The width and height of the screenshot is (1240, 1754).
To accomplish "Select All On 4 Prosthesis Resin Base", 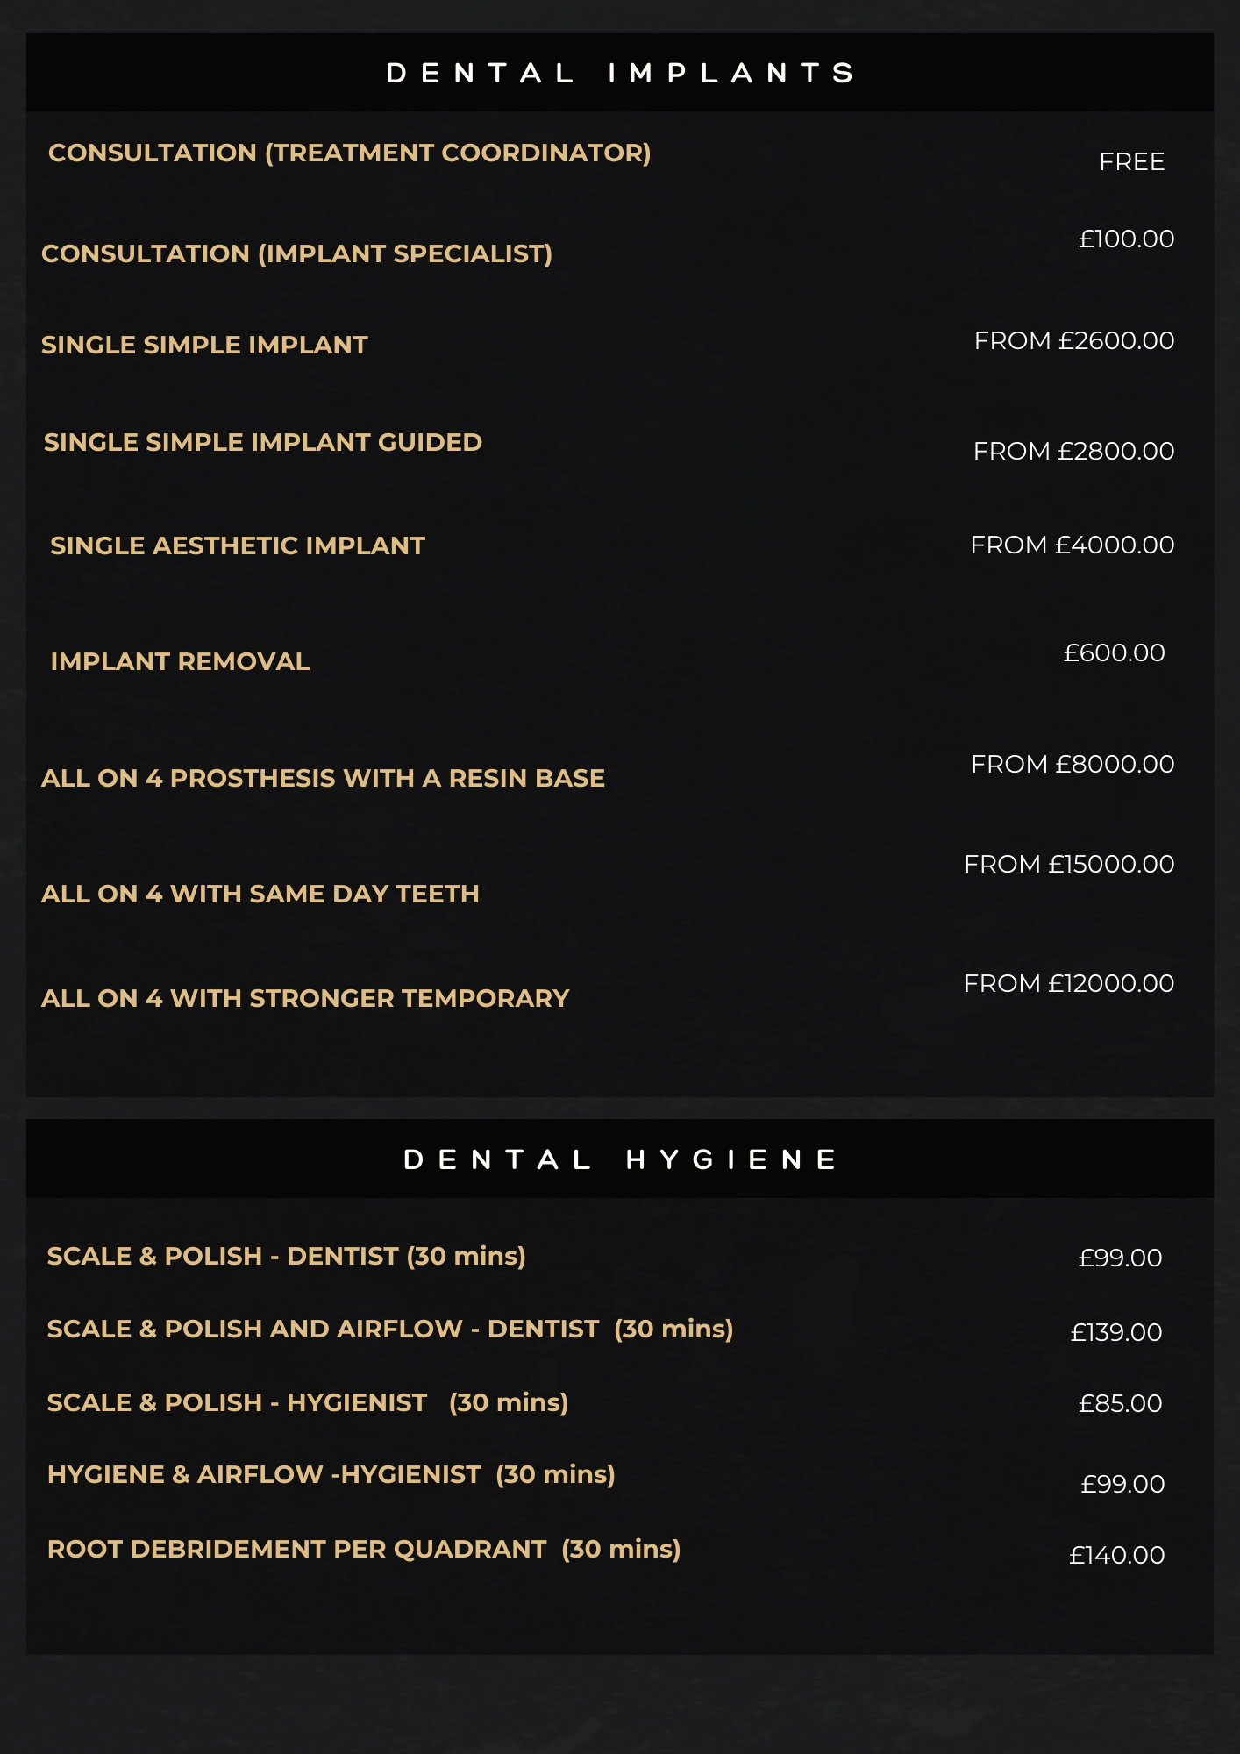I will click(x=324, y=778).
